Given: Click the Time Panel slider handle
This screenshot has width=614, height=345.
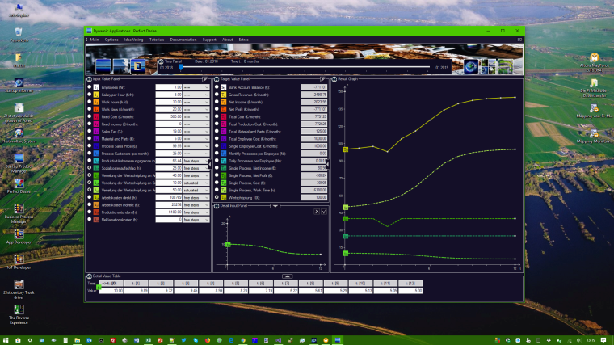Looking at the screenshot, I should tap(181, 67).
